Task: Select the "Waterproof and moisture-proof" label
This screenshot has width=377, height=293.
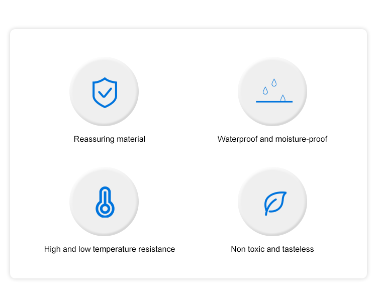Action: click(272, 139)
